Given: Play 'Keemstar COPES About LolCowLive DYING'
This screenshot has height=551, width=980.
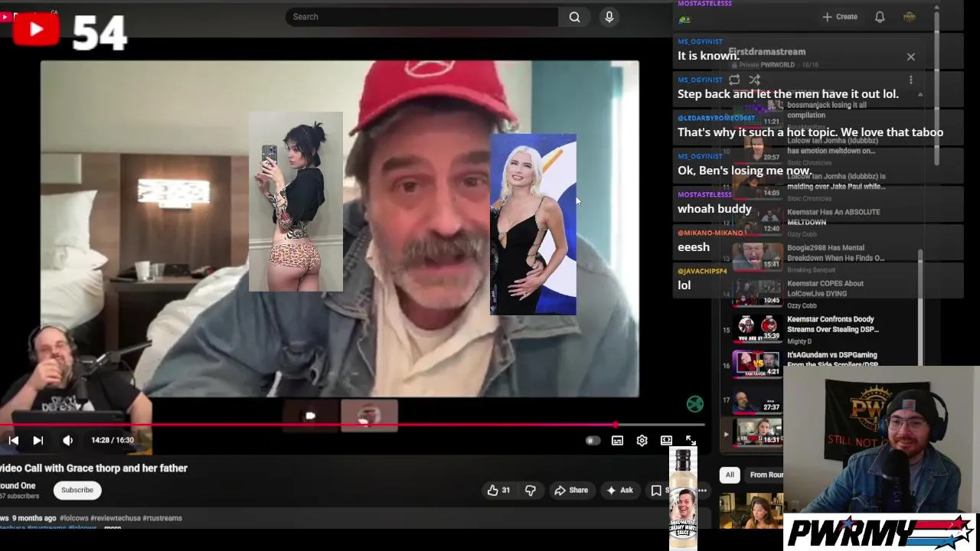Looking at the screenshot, I should [825, 289].
